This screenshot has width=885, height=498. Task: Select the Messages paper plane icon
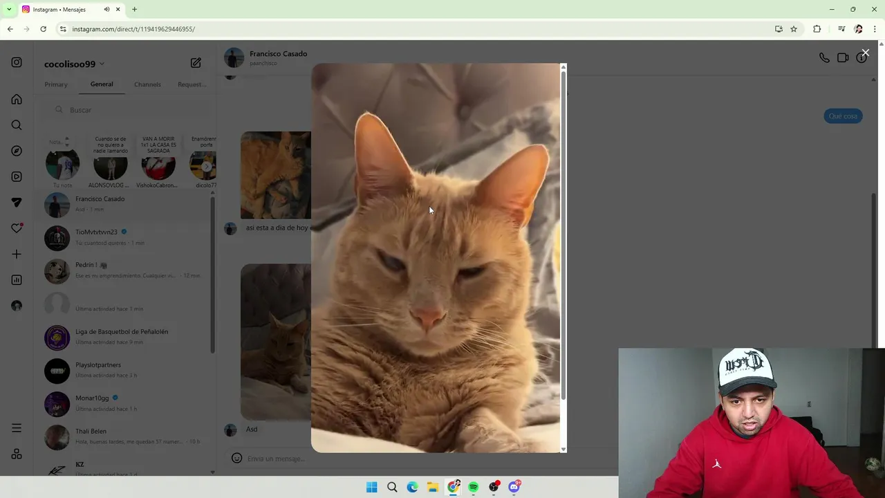17,203
